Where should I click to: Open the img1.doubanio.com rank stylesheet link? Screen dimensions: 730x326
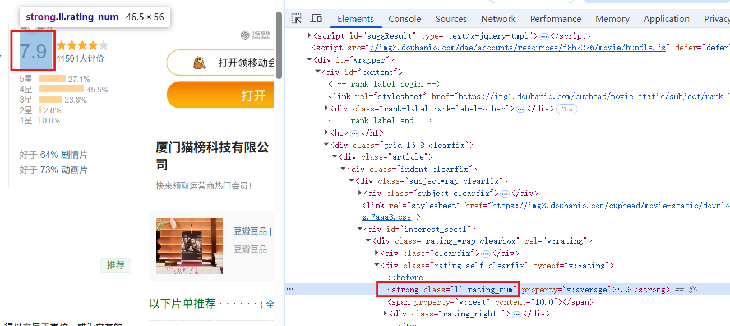pos(594,96)
